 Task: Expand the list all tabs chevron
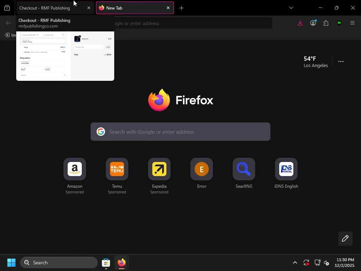click(291, 8)
